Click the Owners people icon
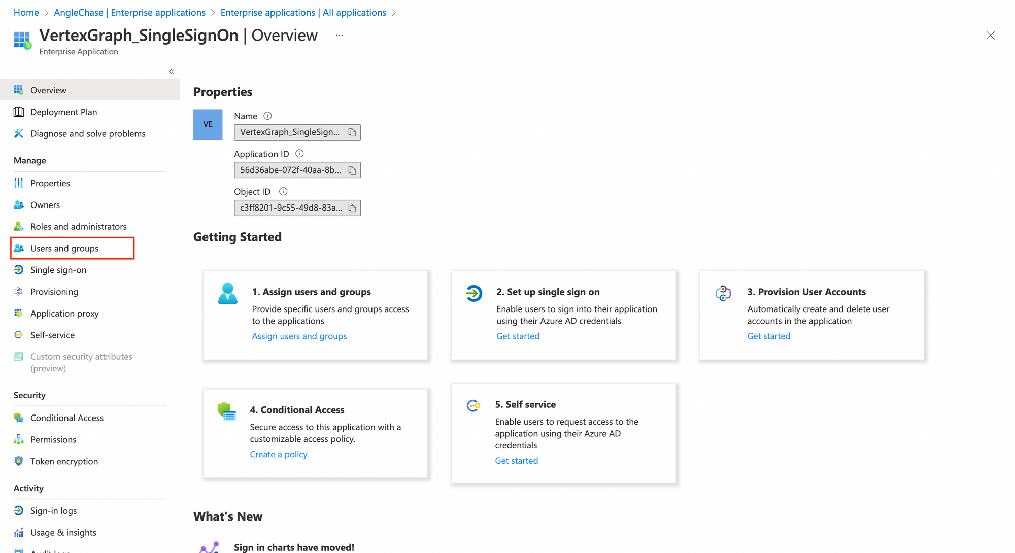This screenshot has height=553, width=1015. (x=19, y=204)
